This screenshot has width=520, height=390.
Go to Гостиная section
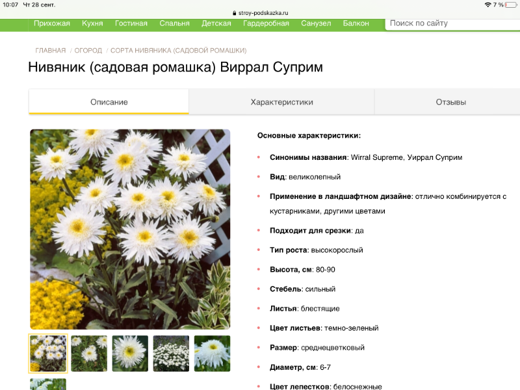pos(131,23)
